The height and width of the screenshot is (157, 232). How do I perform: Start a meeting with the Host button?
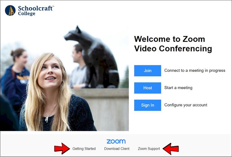(148, 88)
